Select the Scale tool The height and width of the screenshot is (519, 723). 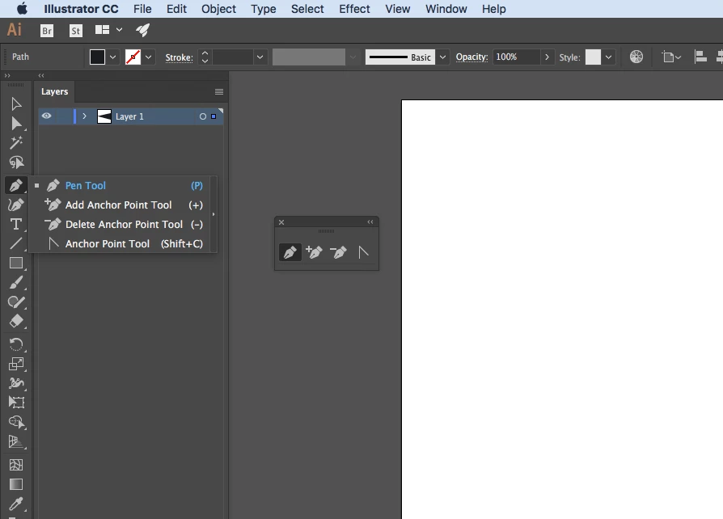click(16, 364)
